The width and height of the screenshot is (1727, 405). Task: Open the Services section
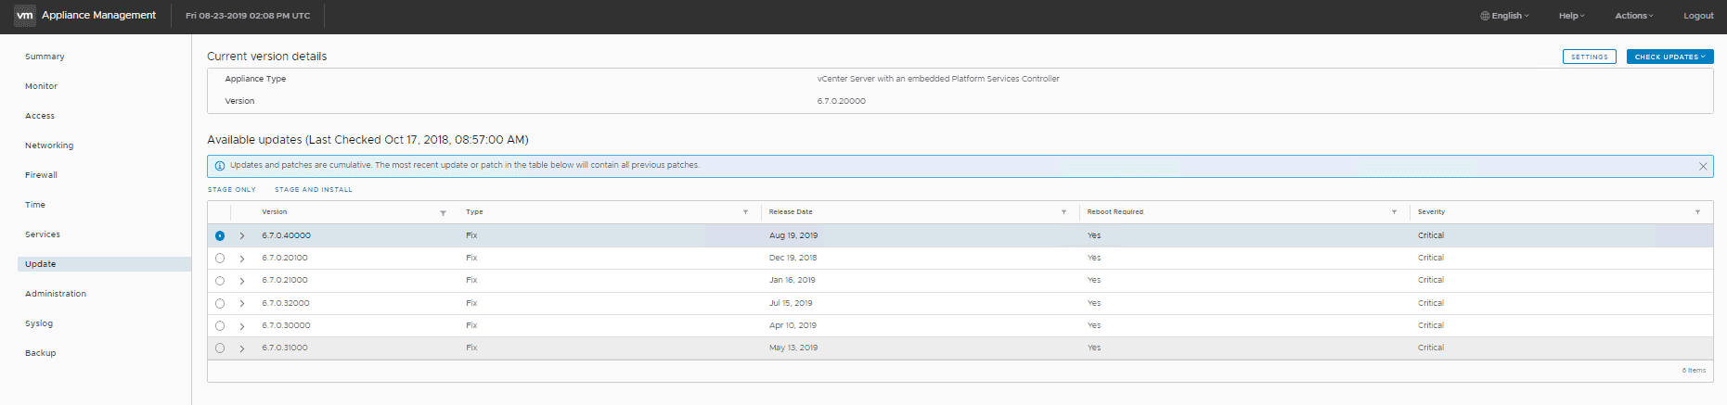click(x=43, y=234)
